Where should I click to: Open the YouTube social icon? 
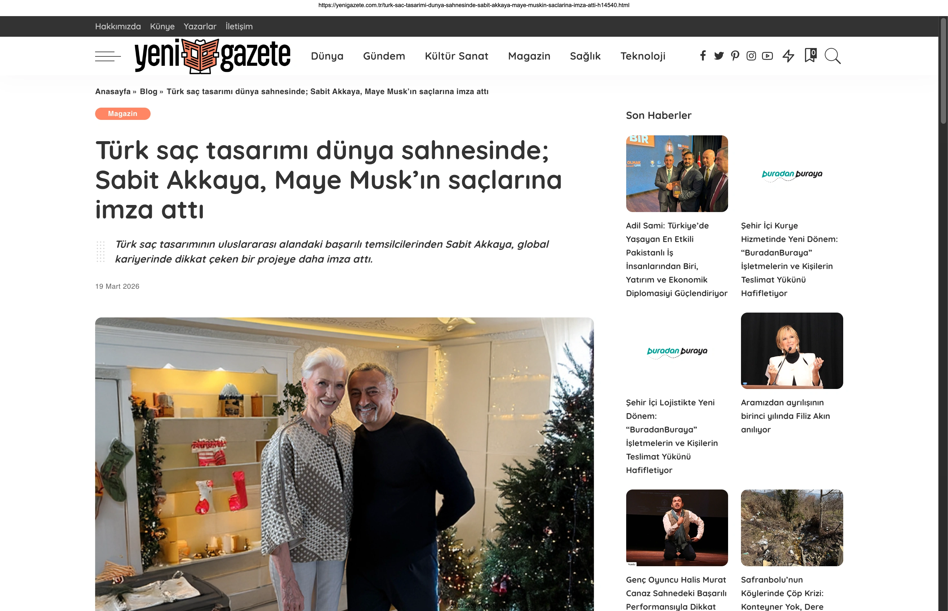click(x=767, y=56)
